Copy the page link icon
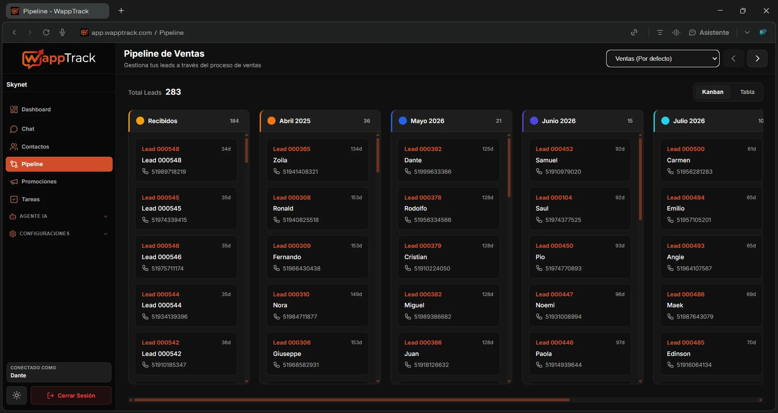Viewport: 778px width, 413px height. click(x=634, y=32)
